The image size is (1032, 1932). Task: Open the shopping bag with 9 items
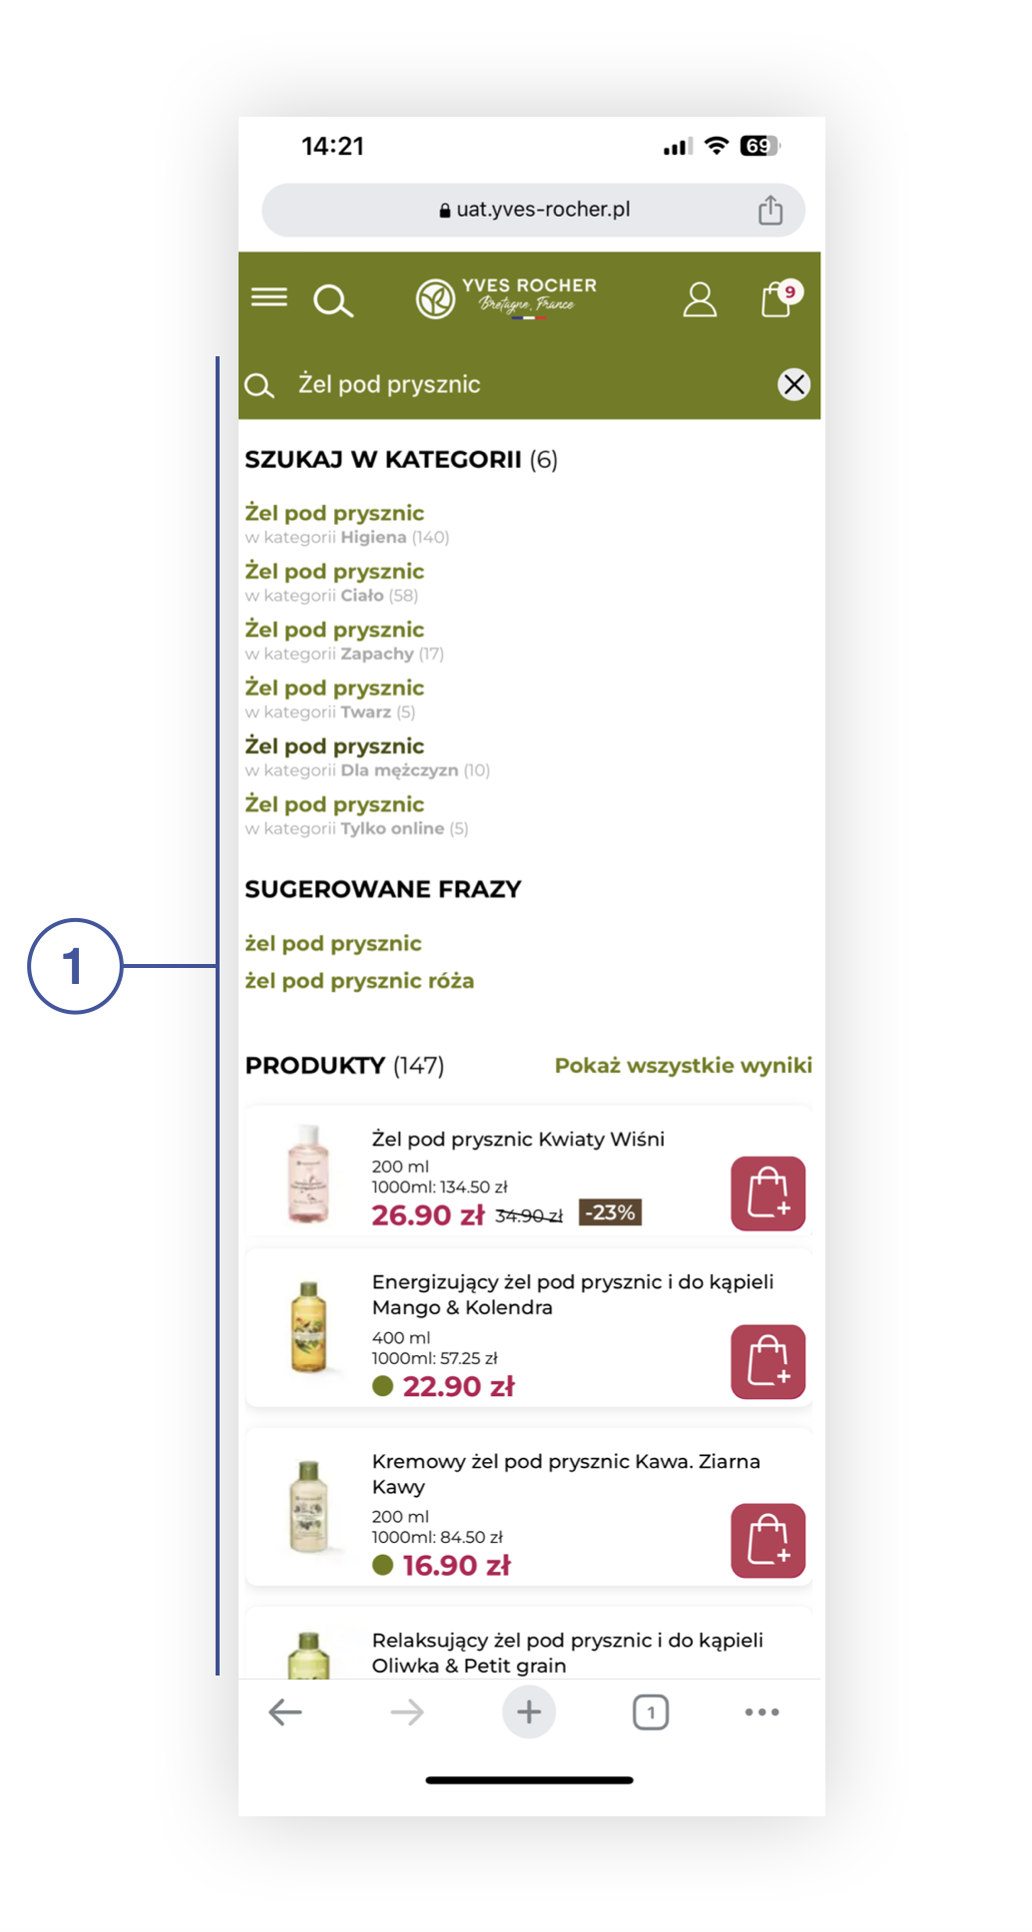click(x=778, y=297)
